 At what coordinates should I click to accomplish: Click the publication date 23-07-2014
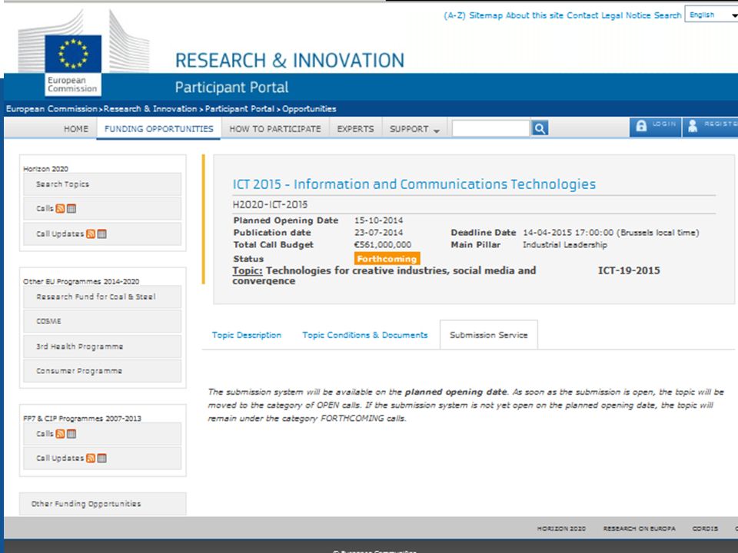(x=378, y=232)
